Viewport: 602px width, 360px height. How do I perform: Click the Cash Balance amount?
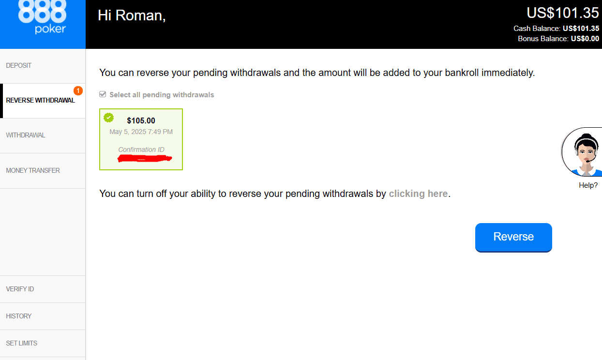click(581, 29)
